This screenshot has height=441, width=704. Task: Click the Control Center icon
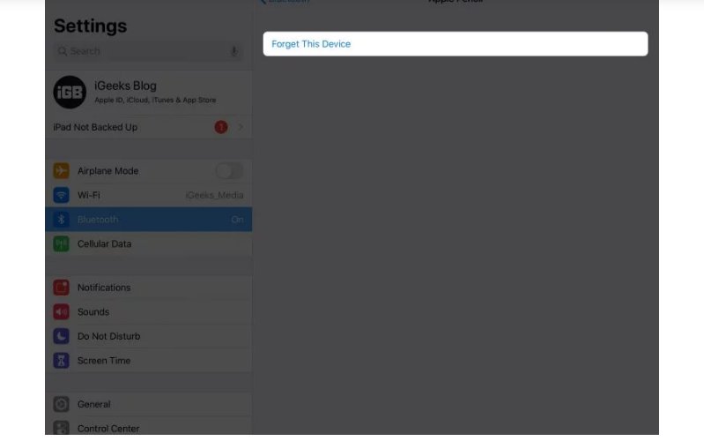pos(62,428)
